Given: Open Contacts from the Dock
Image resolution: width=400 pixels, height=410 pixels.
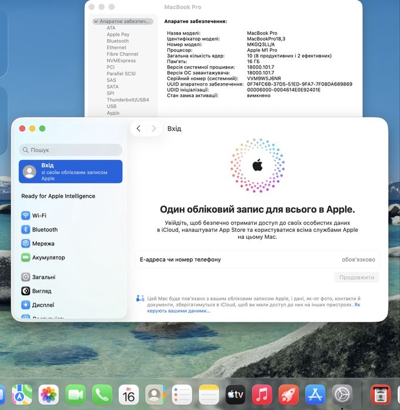Looking at the screenshot, I should click(x=156, y=394).
